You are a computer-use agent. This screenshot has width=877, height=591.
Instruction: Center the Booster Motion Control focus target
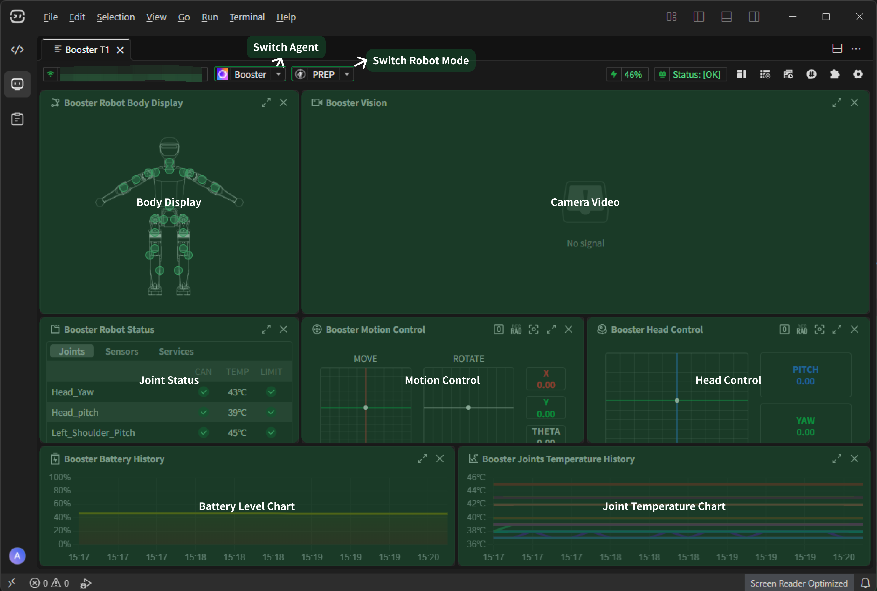(534, 329)
